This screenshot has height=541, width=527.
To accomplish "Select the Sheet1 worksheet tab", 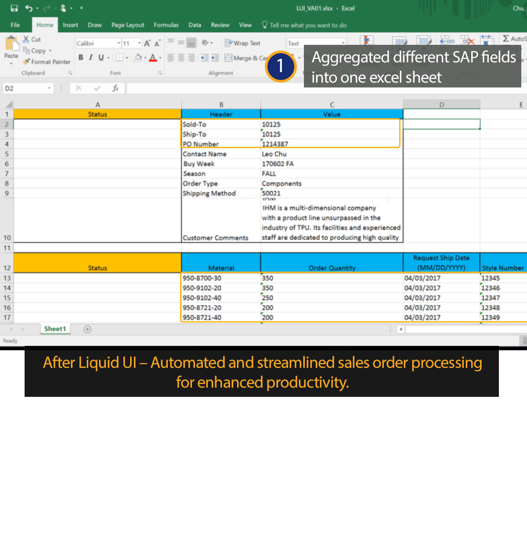I will [x=55, y=329].
